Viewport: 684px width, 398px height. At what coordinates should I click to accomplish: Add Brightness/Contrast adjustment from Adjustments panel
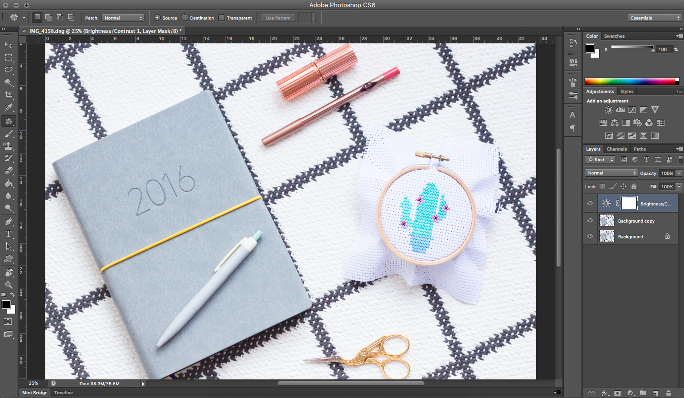tap(609, 110)
